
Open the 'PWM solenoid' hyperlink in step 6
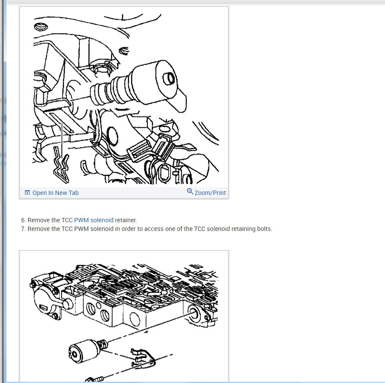click(94, 220)
